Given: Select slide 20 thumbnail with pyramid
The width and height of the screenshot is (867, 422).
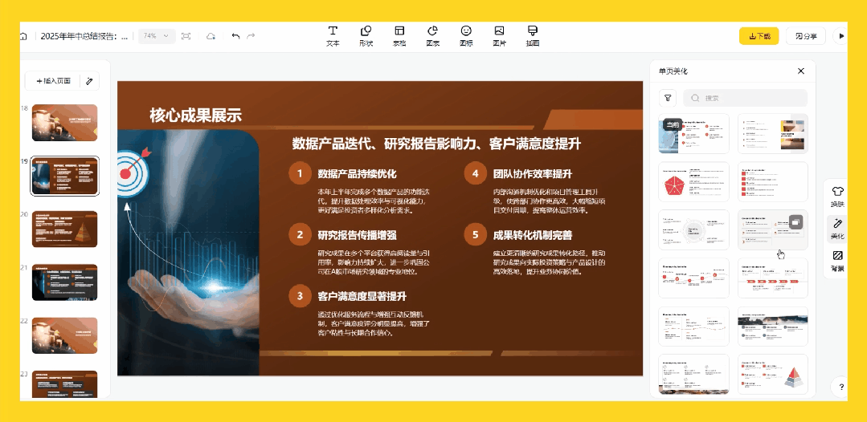Looking at the screenshot, I should (65, 229).
